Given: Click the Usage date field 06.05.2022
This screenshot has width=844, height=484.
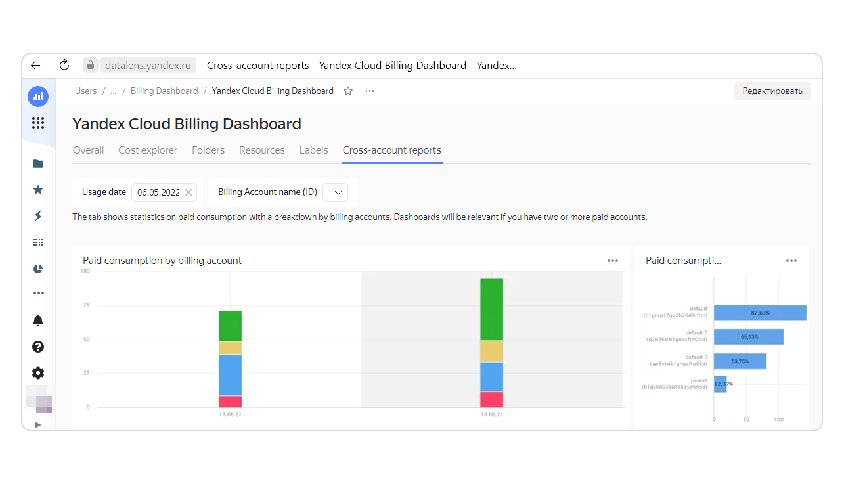Looking at the screenshot, I should [x=165, y=192].
